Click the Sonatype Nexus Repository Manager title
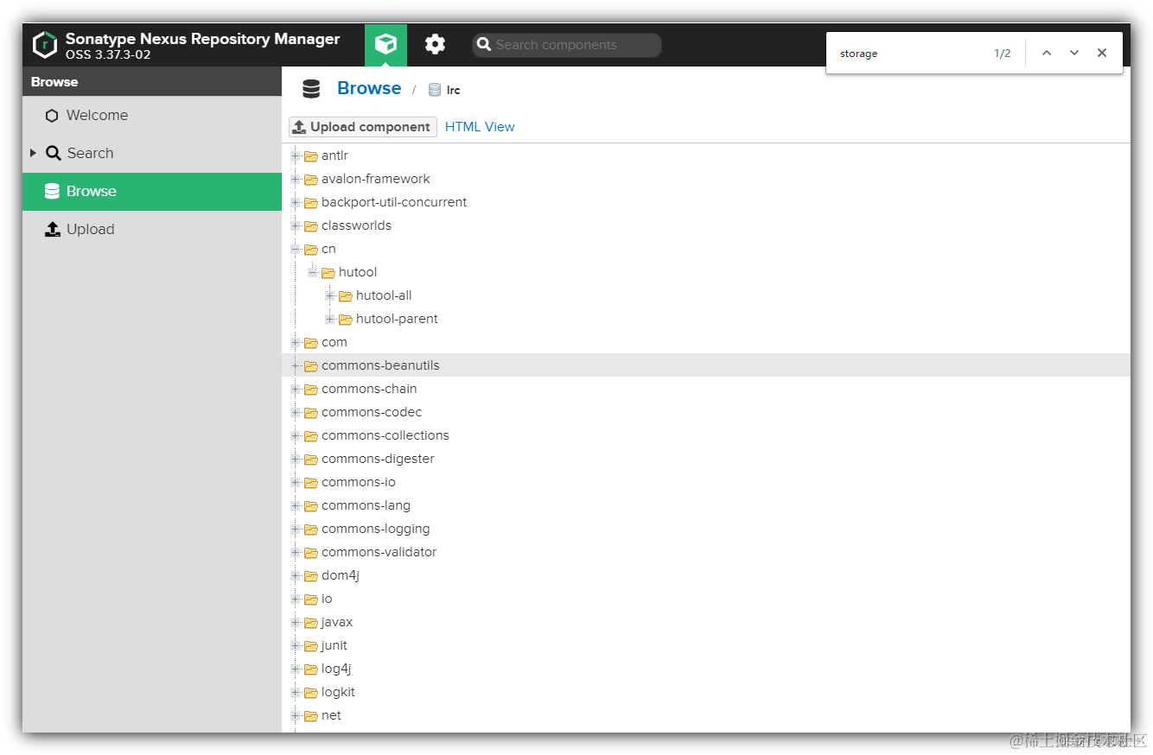The image size is (1153, 755). 202,39
